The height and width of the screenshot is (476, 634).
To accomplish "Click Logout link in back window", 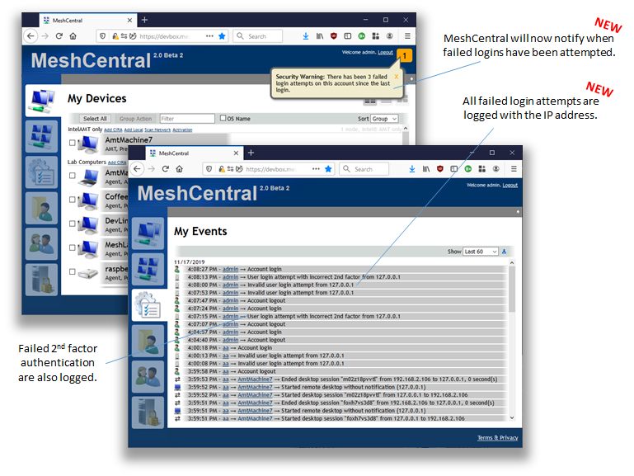I will point(385,52).
